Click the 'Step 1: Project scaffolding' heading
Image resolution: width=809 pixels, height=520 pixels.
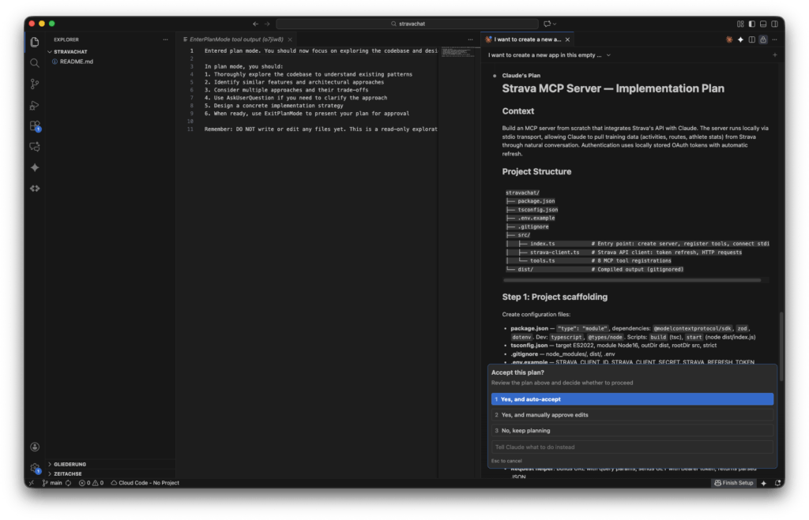pyautogui.click(x=555, y=297)
